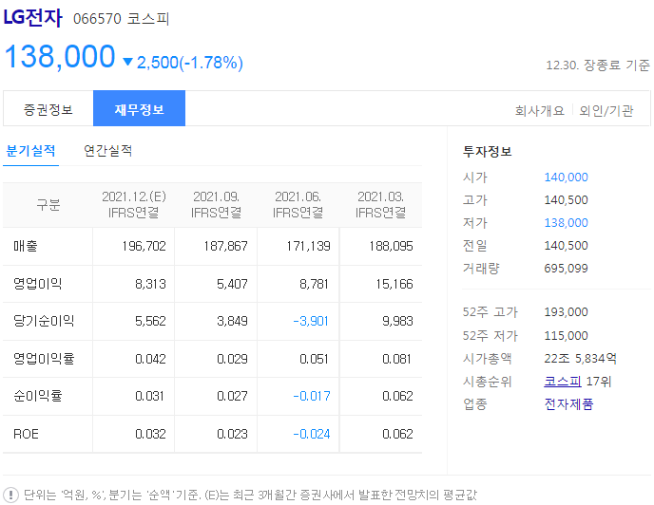654x505 pixels.
Task: Click 거래량 value 695,099
Action: click(566, 269)
